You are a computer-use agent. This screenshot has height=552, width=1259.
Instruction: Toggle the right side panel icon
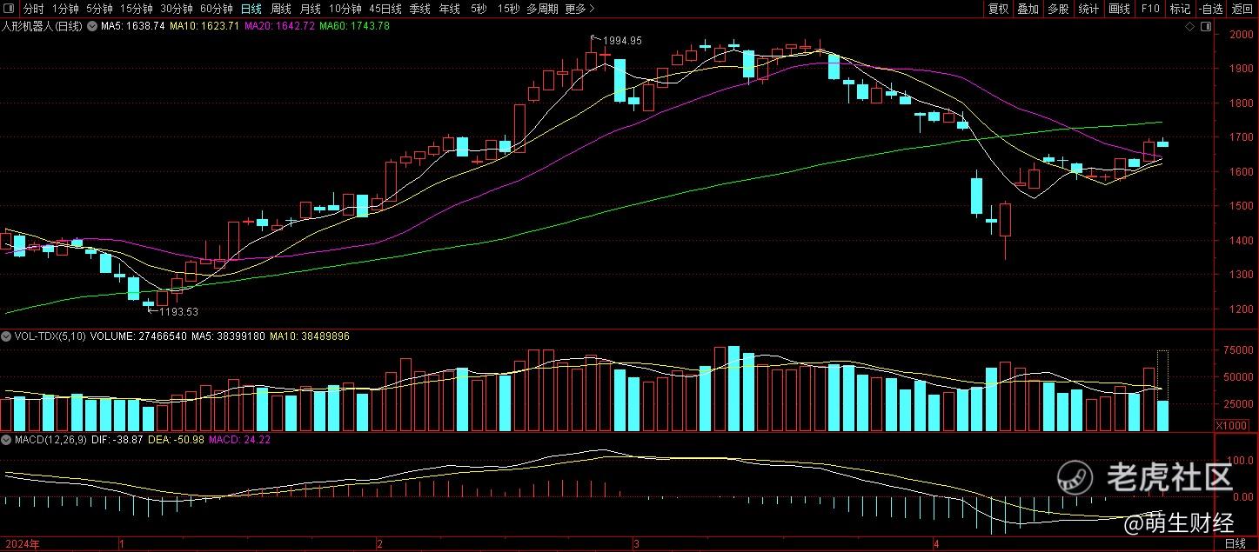click(1204, 26)
